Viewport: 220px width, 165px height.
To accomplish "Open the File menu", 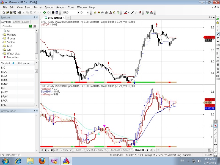I will pos(5,7).
